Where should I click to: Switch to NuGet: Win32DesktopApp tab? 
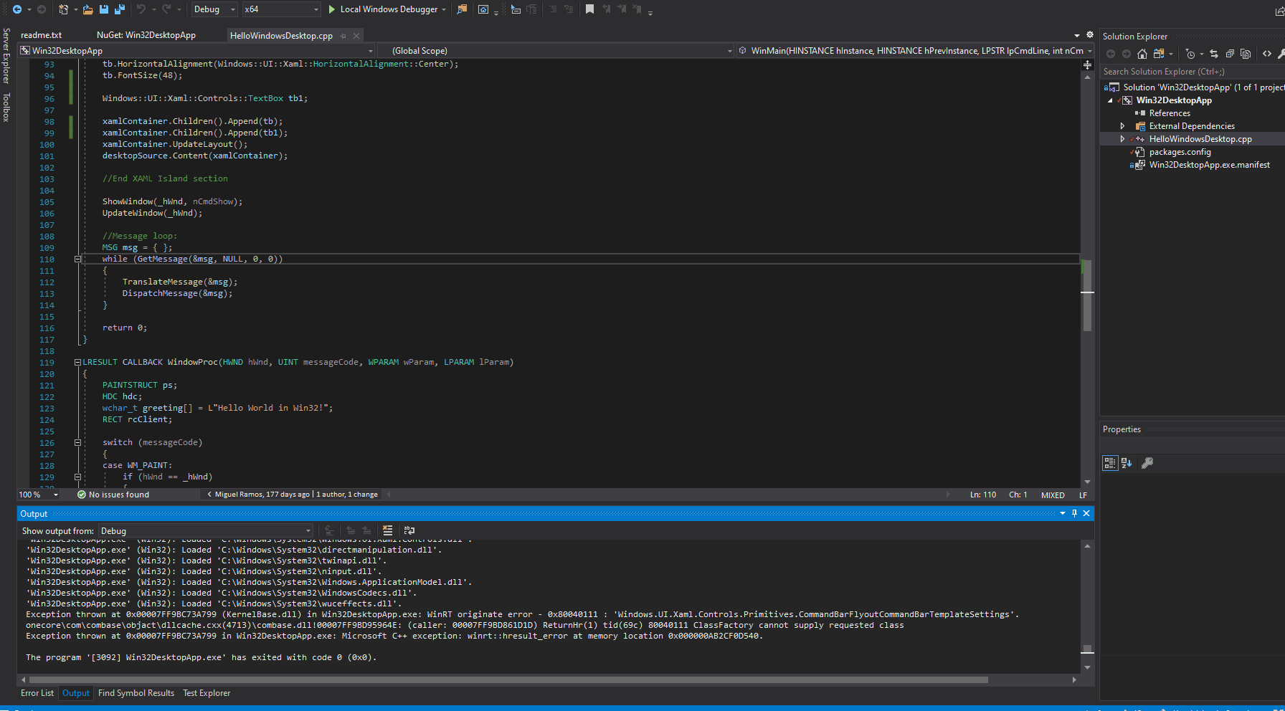[146, 35]
